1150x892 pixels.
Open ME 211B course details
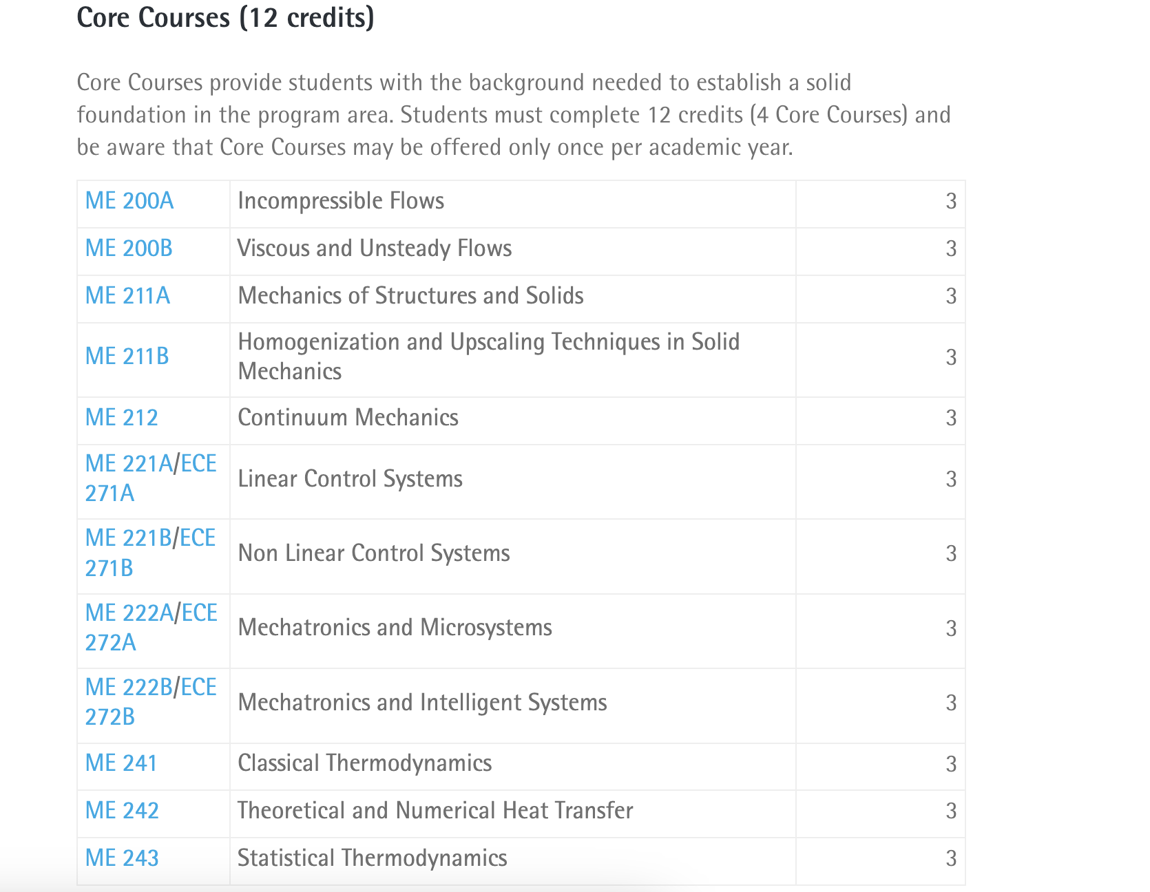(127, 357)
